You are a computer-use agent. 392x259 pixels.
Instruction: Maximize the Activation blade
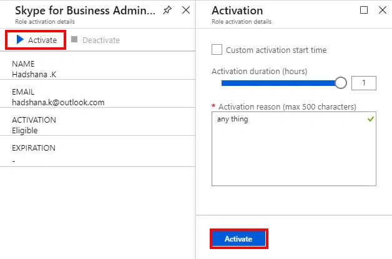click(x=364, y=10)
